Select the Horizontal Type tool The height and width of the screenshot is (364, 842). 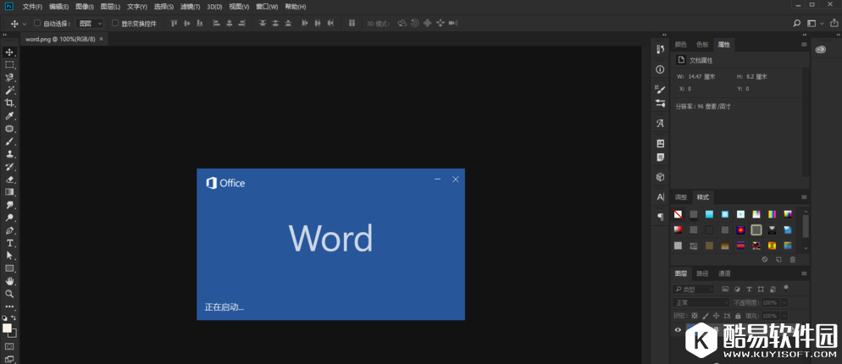coord(10,243)
